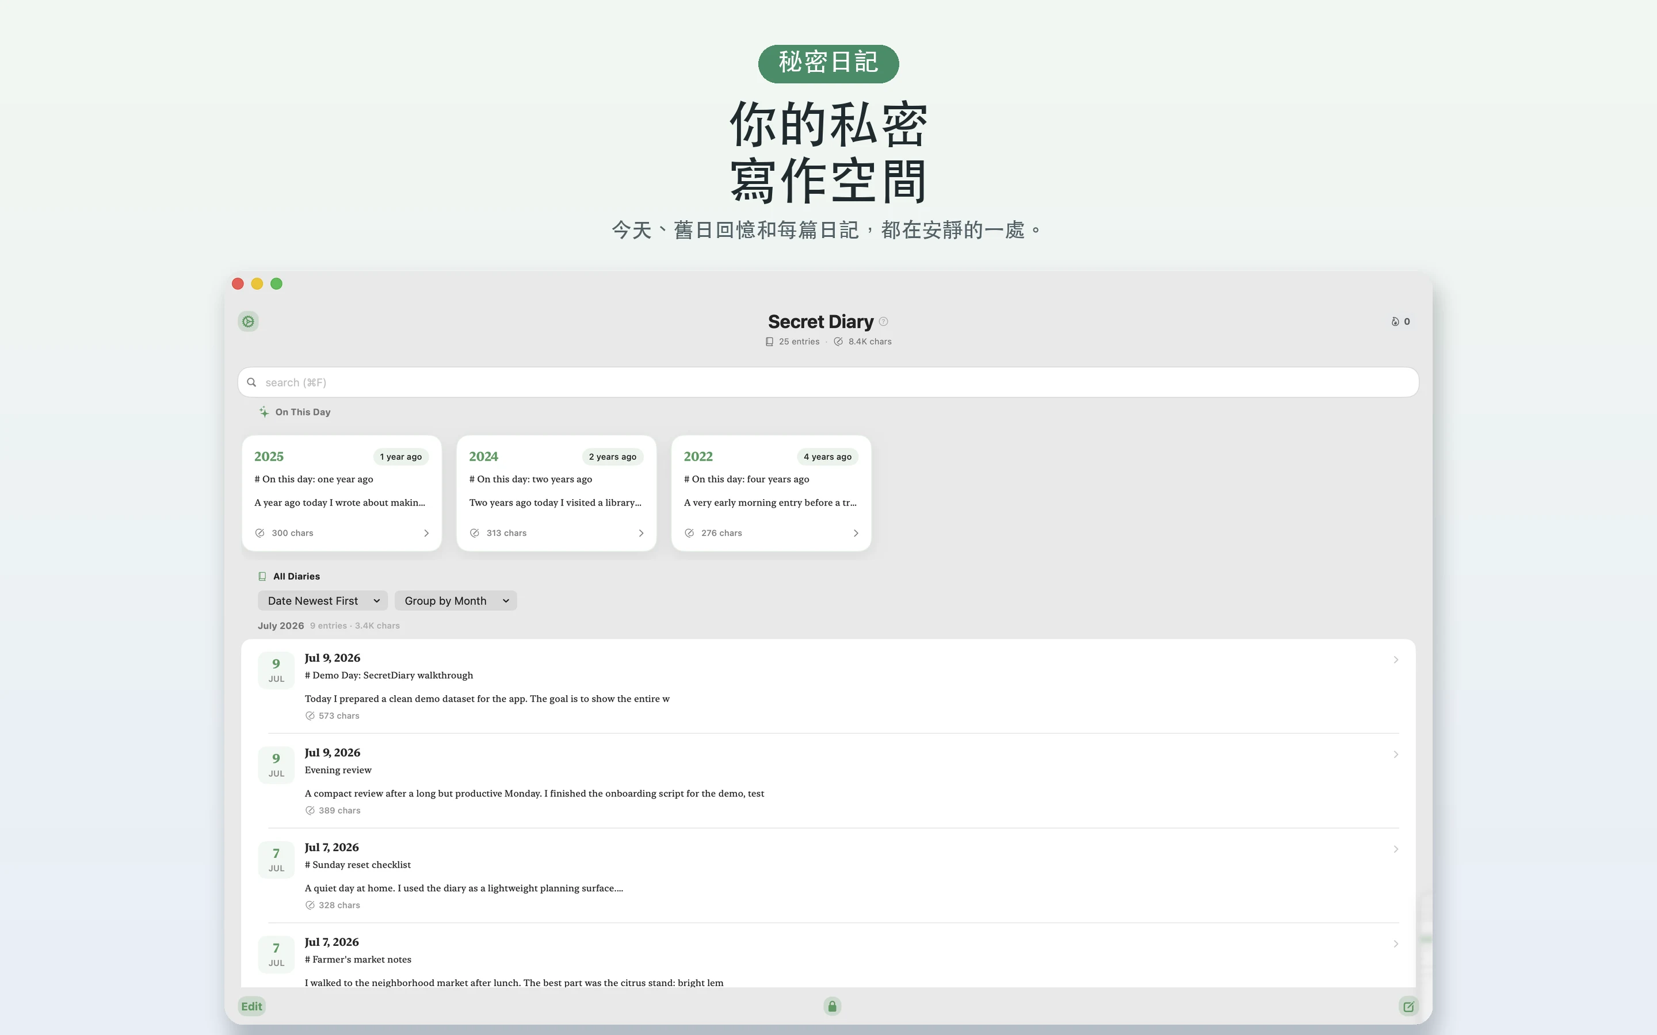This screenshot has width=1657, height=1035.
Task: Click the 9 JUL date badge of Demo Day
Action: tap(276, 670)
